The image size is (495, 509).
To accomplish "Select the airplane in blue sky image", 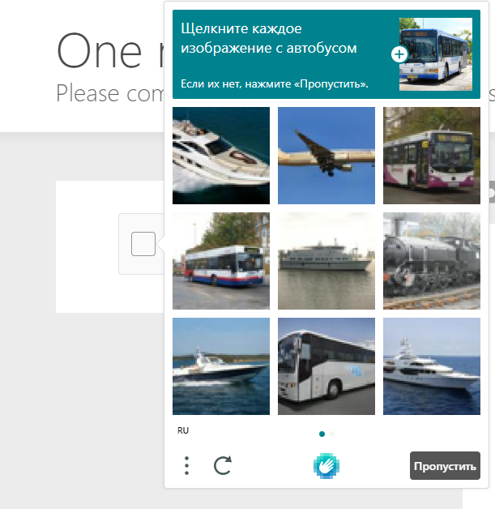I will tap(326, 156).
